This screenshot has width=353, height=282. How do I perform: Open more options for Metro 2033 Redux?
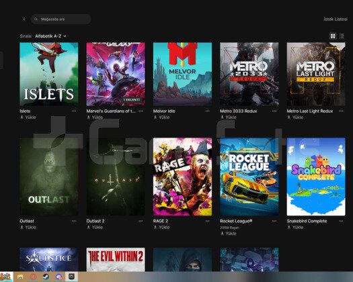pos(274,111)
